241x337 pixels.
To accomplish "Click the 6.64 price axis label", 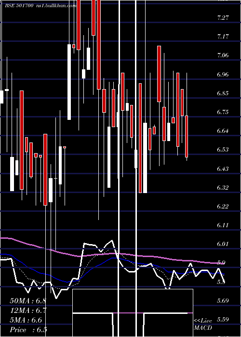I will pos(223,130).
